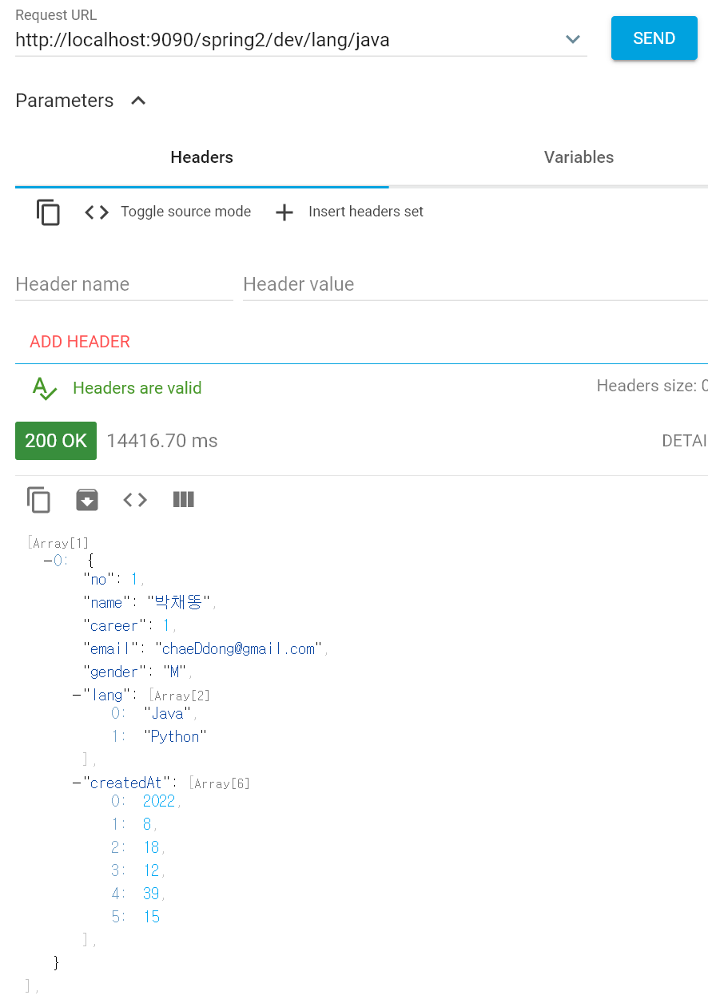Click ADD HEADER
The height and width of the screenshot is (999, 708).
point(80,342)
